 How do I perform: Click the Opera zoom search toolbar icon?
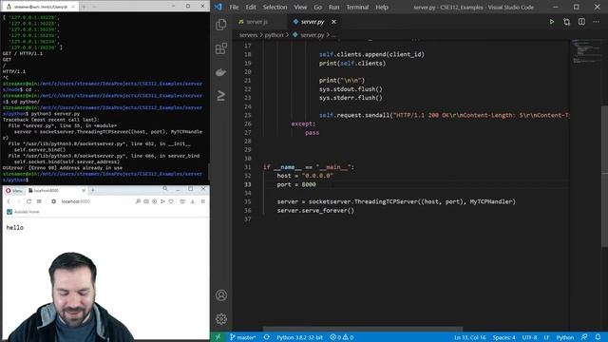(x=138, y=201)
